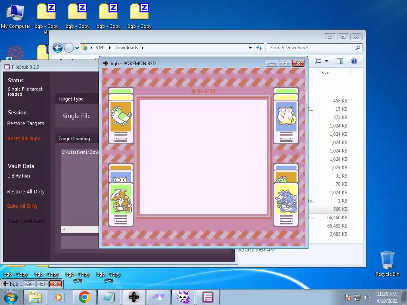Click the bgb window plus-shaped title icon
Viewport: 407px width, 305px height.
(x=106, y=63)
